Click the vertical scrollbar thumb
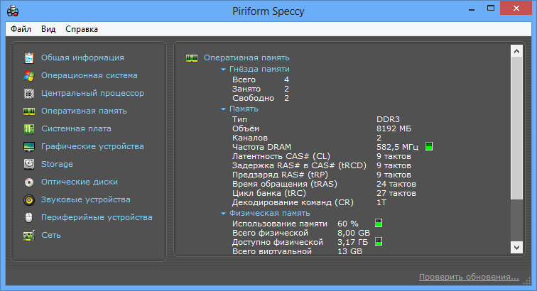 coord(516,128)
